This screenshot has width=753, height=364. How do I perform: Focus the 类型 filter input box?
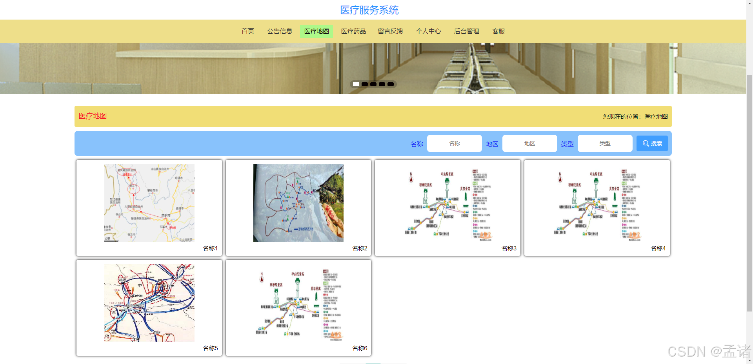[605, 143]
